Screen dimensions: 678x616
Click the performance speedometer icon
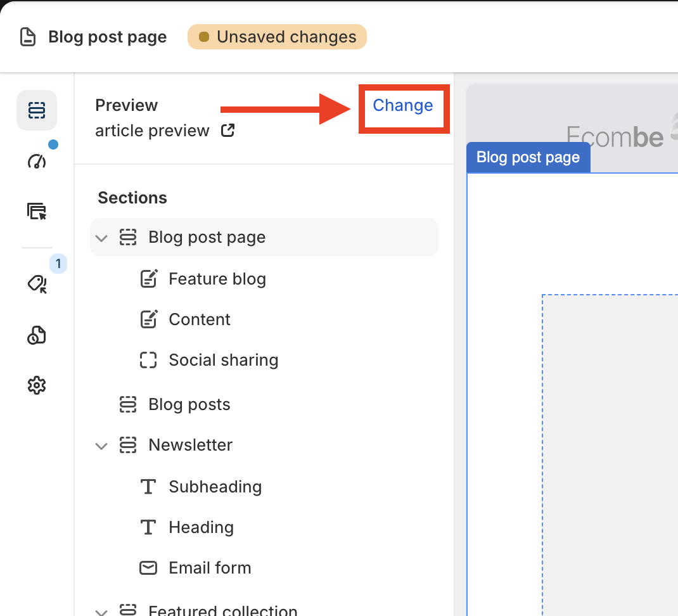click(37, 161)
